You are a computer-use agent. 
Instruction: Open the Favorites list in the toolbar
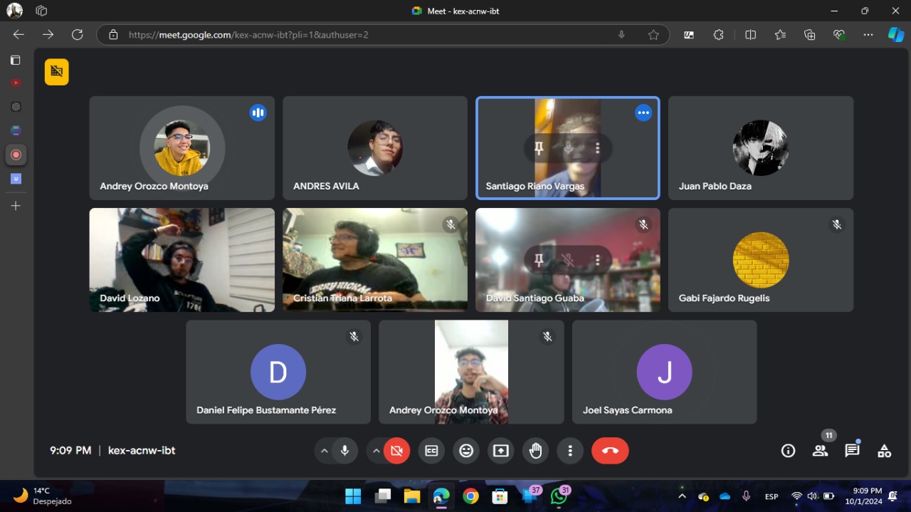click(x=780, y=34)
